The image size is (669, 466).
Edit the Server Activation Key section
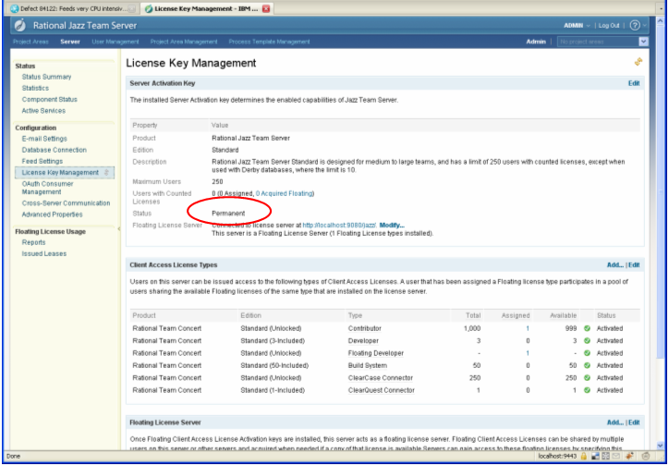point(634,83)
